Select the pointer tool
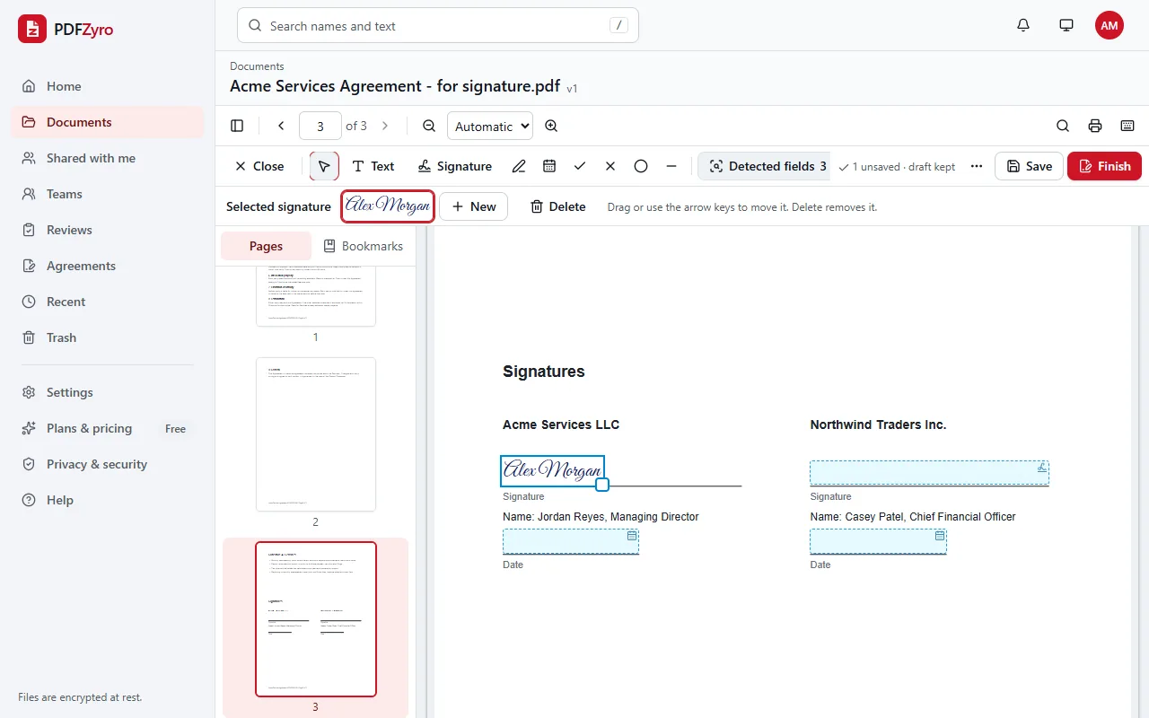Image resolution: width=1149 pixels, height=718 pixels. 324,166
